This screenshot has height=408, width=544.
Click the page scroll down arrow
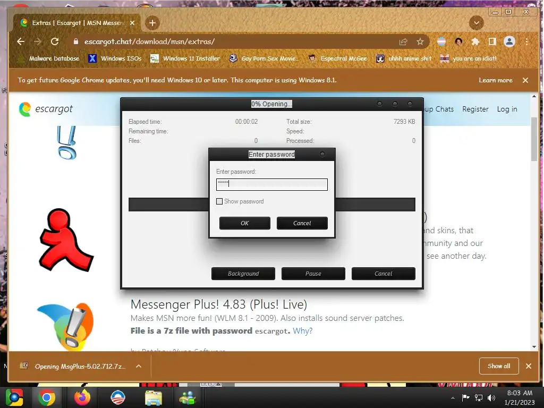(x=534, y=346)
